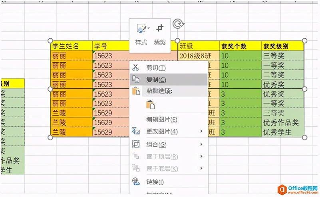Click the 班级 header cell

(199, 46)
